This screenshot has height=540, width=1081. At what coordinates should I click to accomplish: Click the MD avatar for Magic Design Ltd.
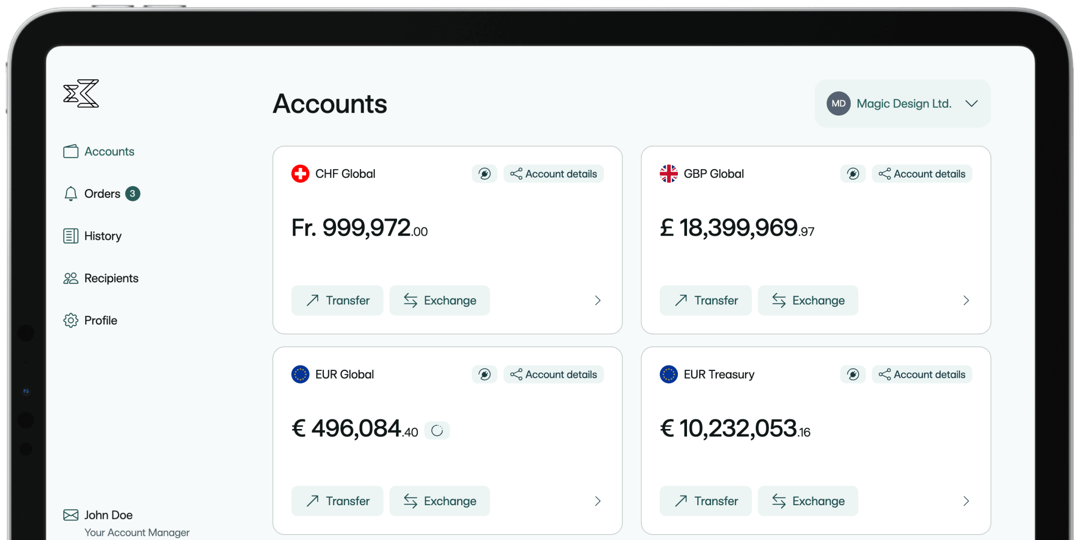[x=838, y=103]
